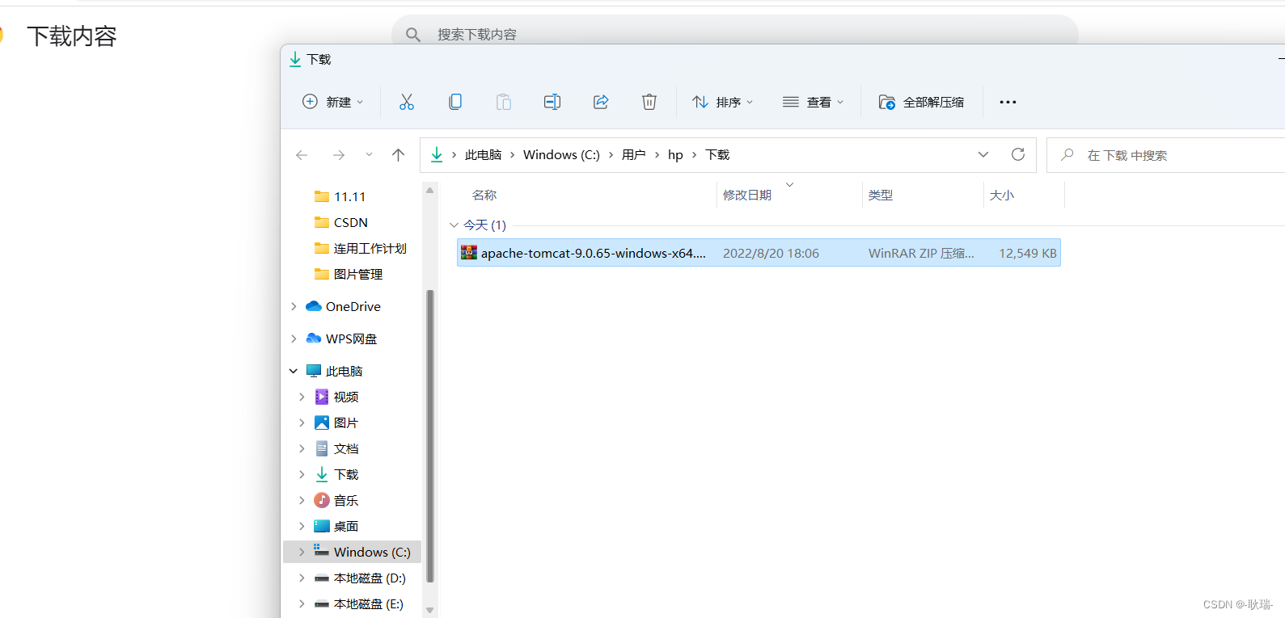Viewport: 1285px width, 618px height.
Task: Go back with the left arrow
Action: [302, 155]
